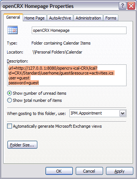
Task: Confirm with the OK button
Action: (59, 171)
